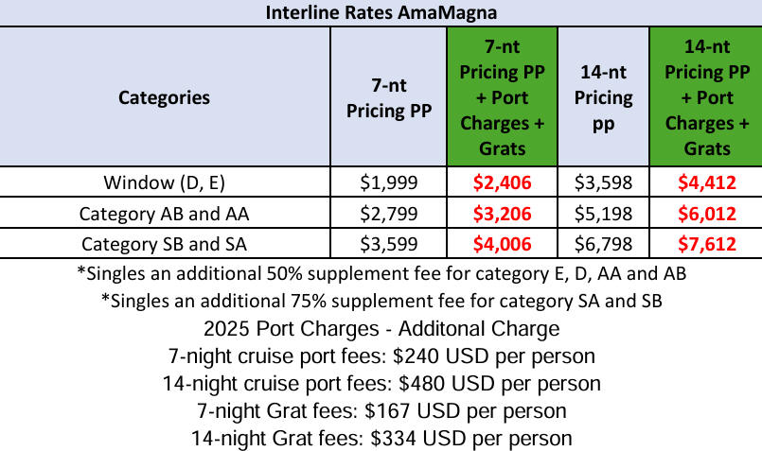Click the Category SB and SA cell
Image resolution: width=762 pixels, height=451 pixels.
[x=165, y=244]
